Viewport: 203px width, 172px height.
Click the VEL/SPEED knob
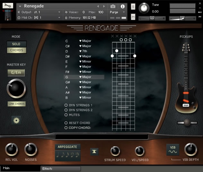tap(140, 151)
